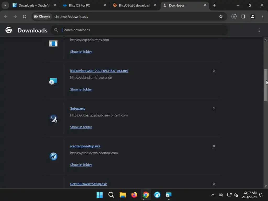Remove icedragonsetup.exe from the list
The width and height of the screenshot is (268, 201).
coord(214,146)
